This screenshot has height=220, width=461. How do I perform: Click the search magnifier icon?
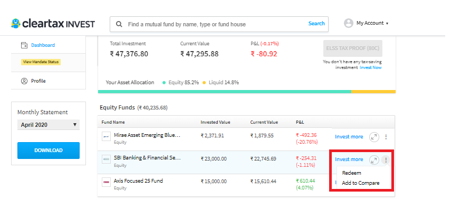tap(119, 24)
